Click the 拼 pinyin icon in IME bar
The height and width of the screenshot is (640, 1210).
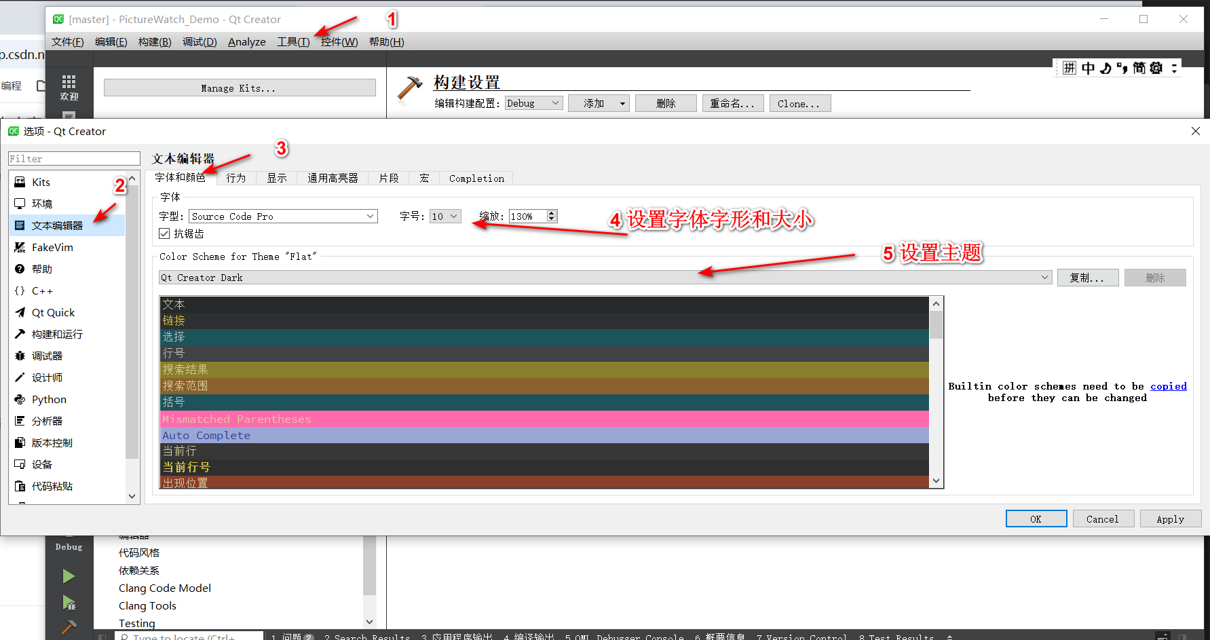click(1070, 68)
